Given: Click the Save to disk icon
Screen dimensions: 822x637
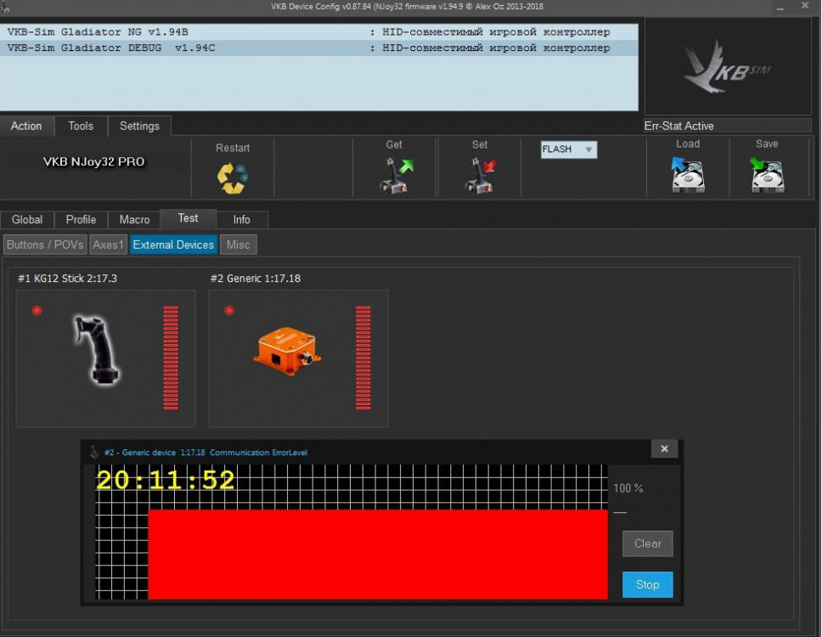Looking at the screenshot, I should [x=767, y=175].
